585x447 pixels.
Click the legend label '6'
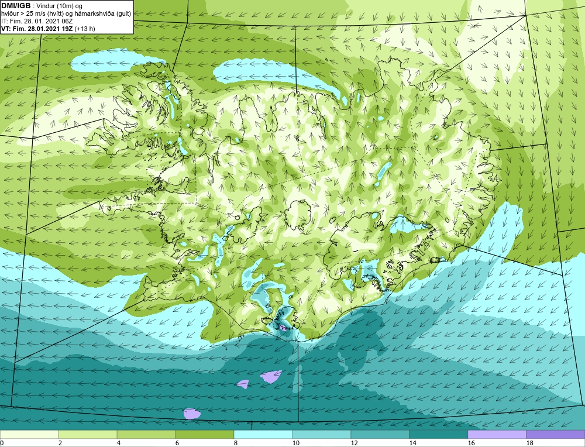(177, 443)
